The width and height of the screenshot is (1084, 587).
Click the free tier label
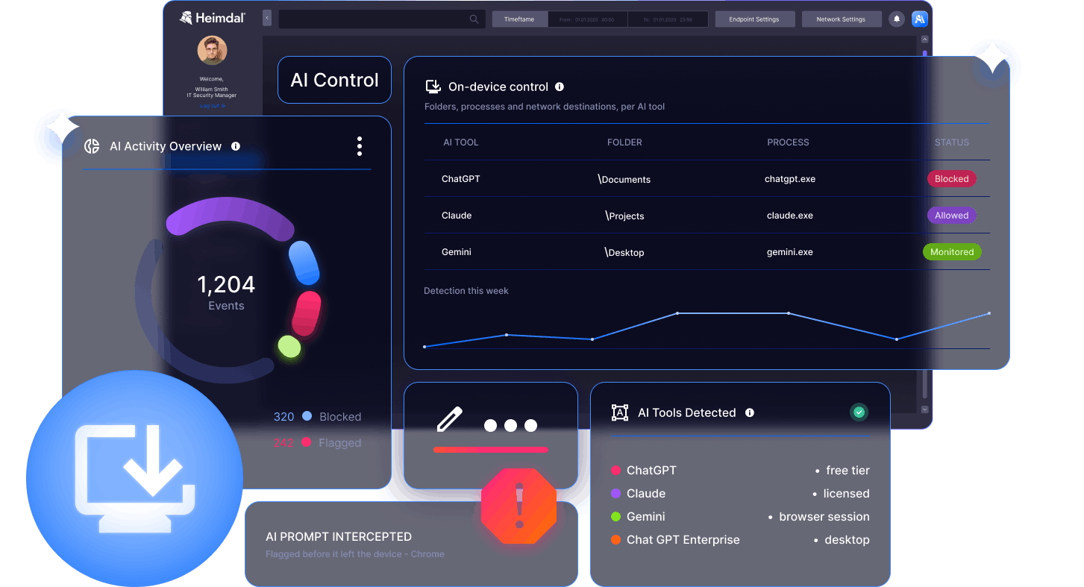pyautogui.click(x=848, y=471)
